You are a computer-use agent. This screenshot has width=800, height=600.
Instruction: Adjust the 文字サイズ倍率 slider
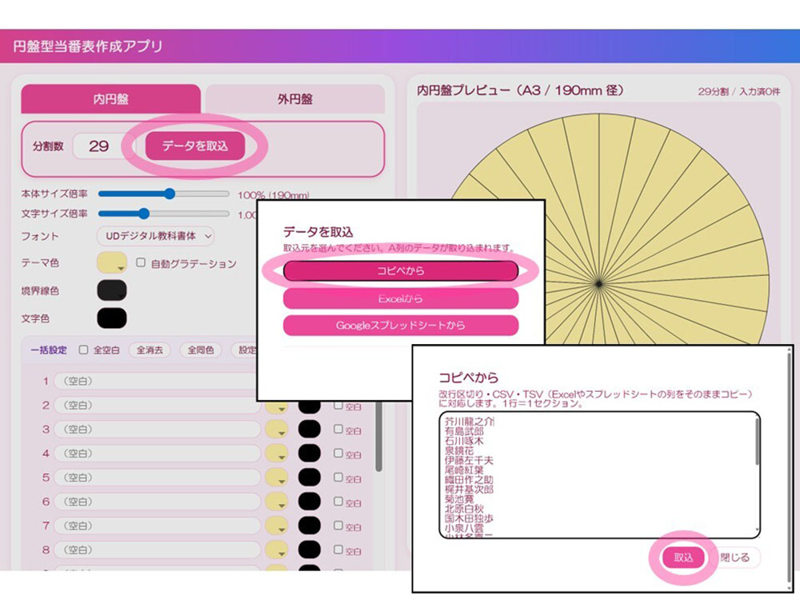click(x=163, y=214)
